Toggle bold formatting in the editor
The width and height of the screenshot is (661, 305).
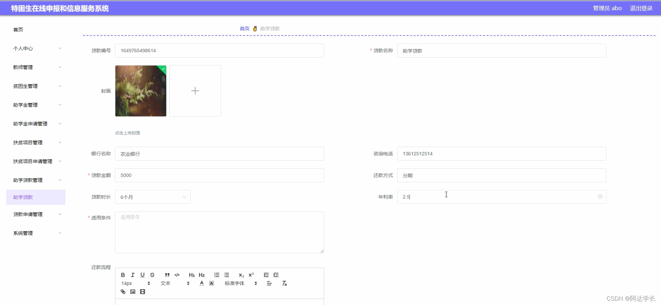[123, 275]
